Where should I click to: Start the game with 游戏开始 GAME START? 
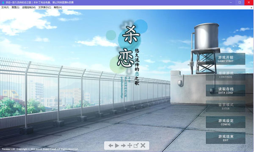(x=226, y=59)
